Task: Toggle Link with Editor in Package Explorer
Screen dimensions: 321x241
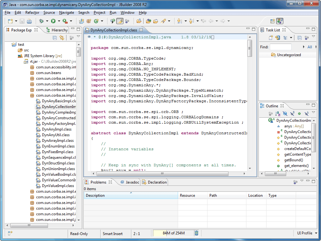Action: [x=62, y=38]
